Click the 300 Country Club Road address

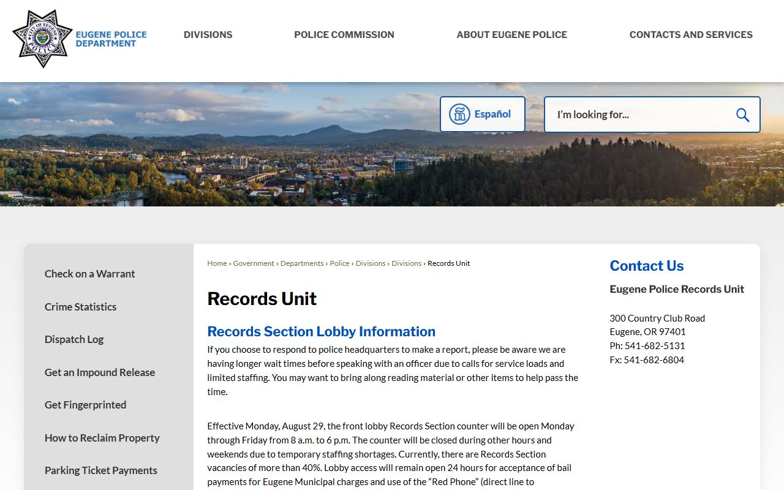657,318
